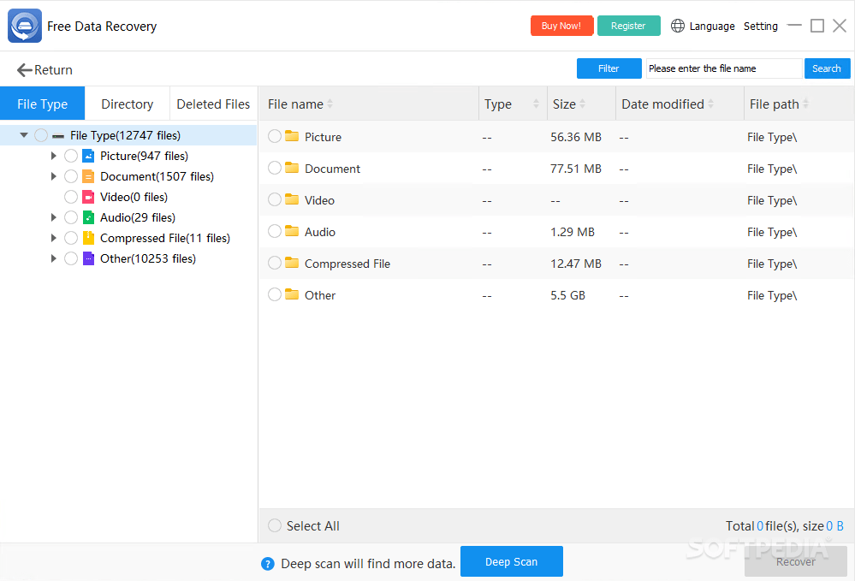Click the 56.36 MB size cell
The height and width of the screenshot is (581, 855).
pos(576,137)
